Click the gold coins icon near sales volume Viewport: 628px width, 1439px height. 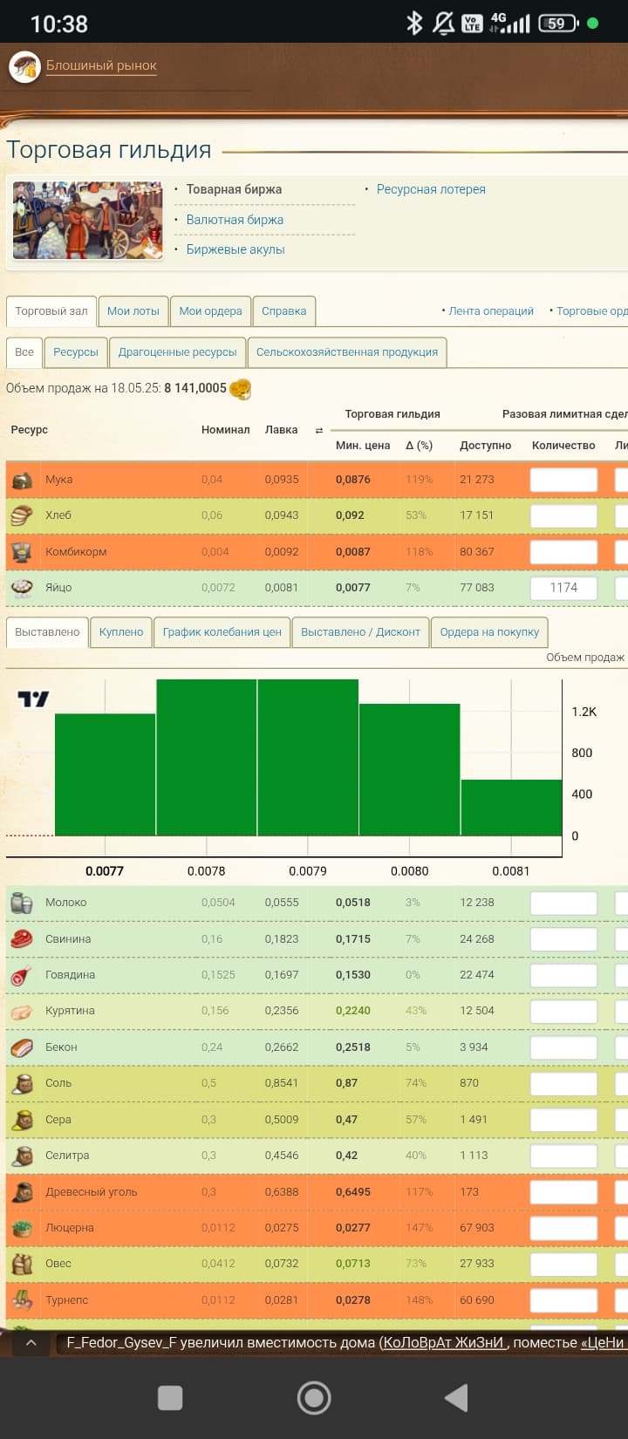click(x=240, y=389)
